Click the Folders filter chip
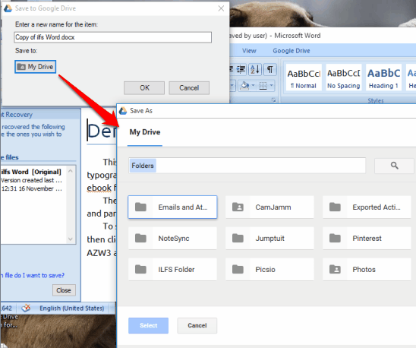 (143, 166)
